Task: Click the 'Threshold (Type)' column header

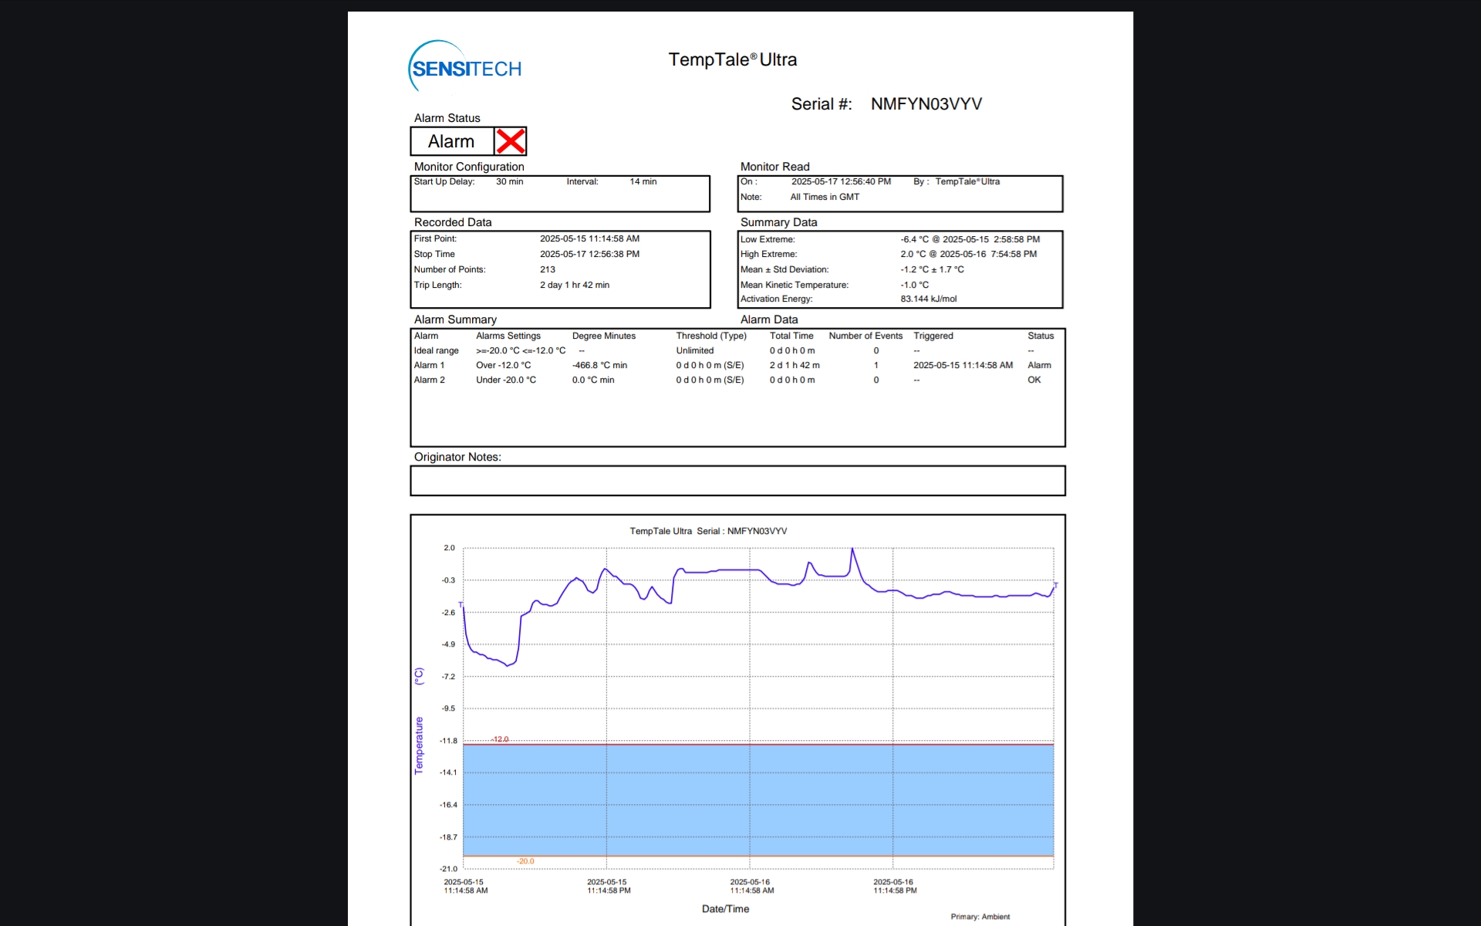Action: tap(711, 336)
